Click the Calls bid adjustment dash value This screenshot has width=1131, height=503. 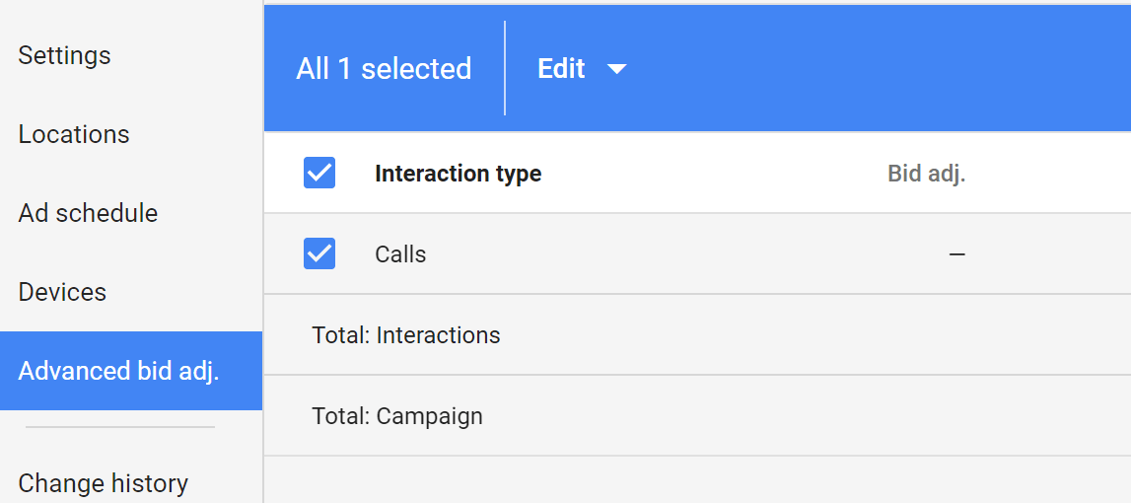pyautogui.click(x=956, y=254)
